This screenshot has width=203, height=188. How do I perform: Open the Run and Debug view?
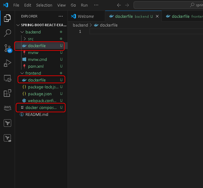pos(7,63)
